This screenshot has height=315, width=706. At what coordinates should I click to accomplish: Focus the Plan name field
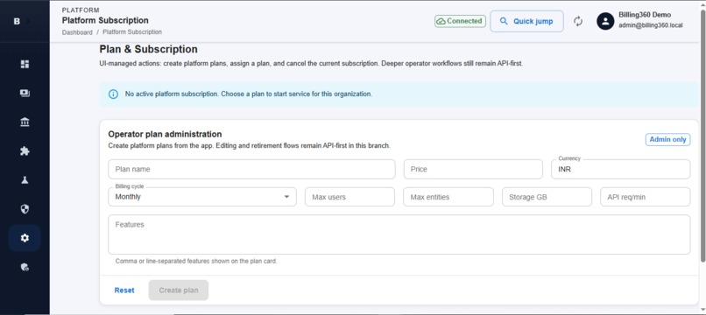click(251, 169)
